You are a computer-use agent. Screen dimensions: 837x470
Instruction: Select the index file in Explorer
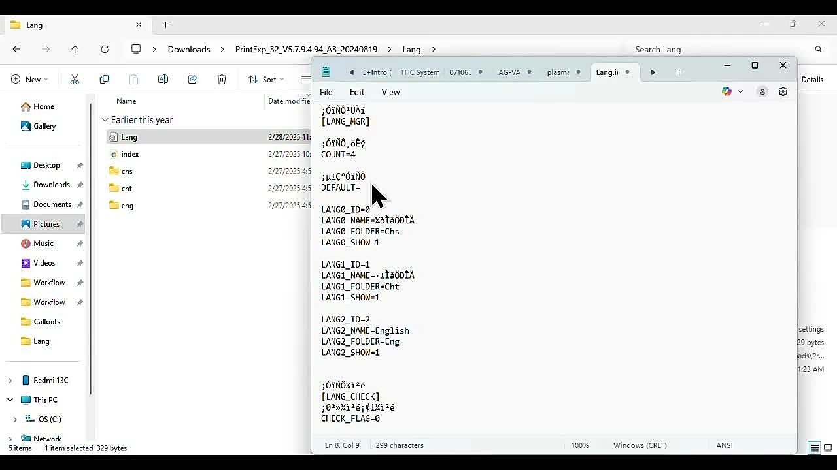click(130, 154)
